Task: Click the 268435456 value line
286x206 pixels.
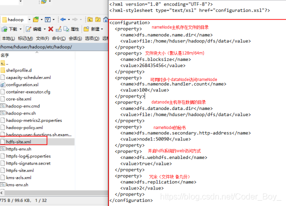Action: 153,66
